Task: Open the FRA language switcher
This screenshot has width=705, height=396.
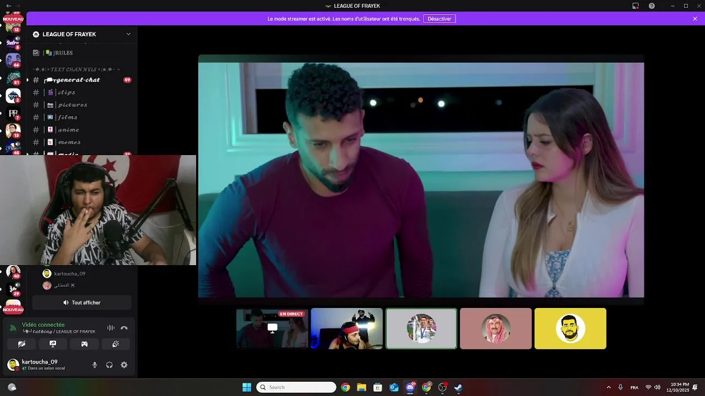Action: (x=634, y=387)
